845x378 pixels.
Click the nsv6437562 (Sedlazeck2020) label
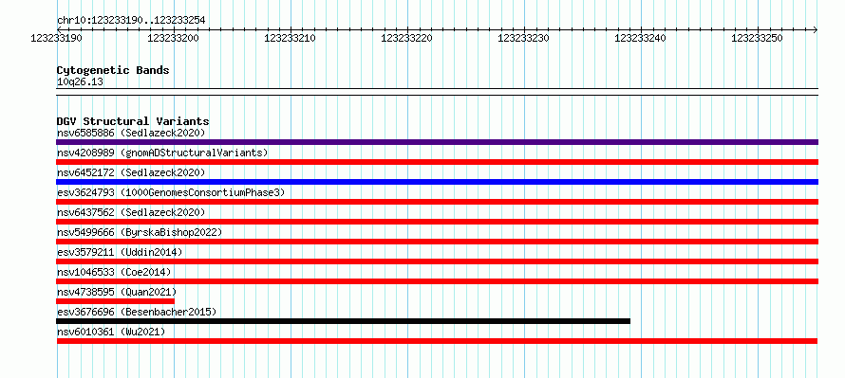coord(131,212)
